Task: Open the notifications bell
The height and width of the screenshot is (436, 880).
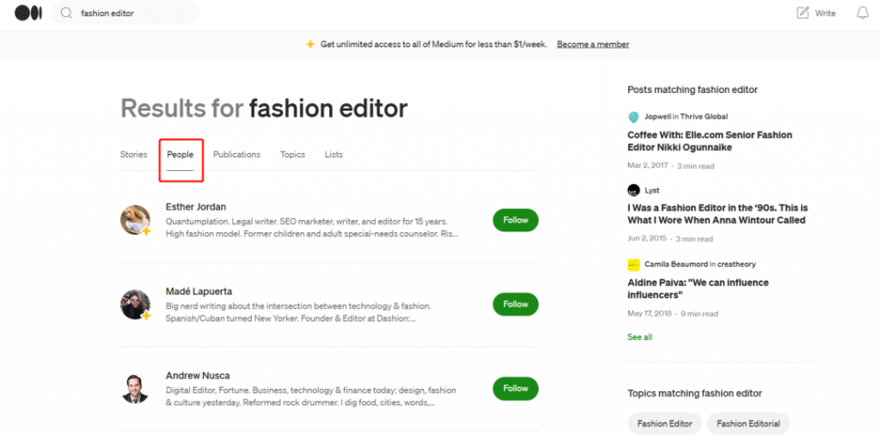Action: click(863, 13)
